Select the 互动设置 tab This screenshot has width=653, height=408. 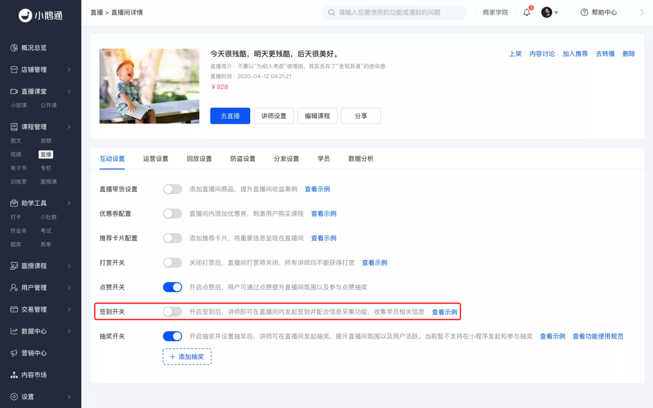pos(112,159)
